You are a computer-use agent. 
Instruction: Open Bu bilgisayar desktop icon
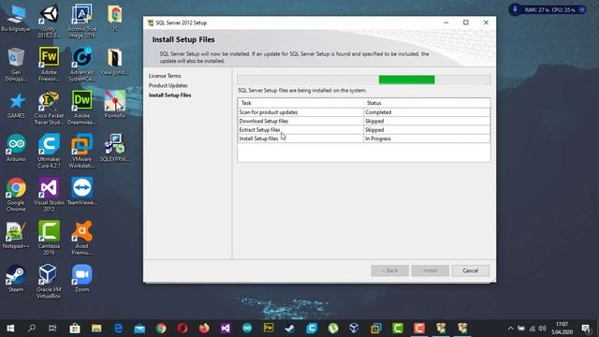tap(16, 19)
